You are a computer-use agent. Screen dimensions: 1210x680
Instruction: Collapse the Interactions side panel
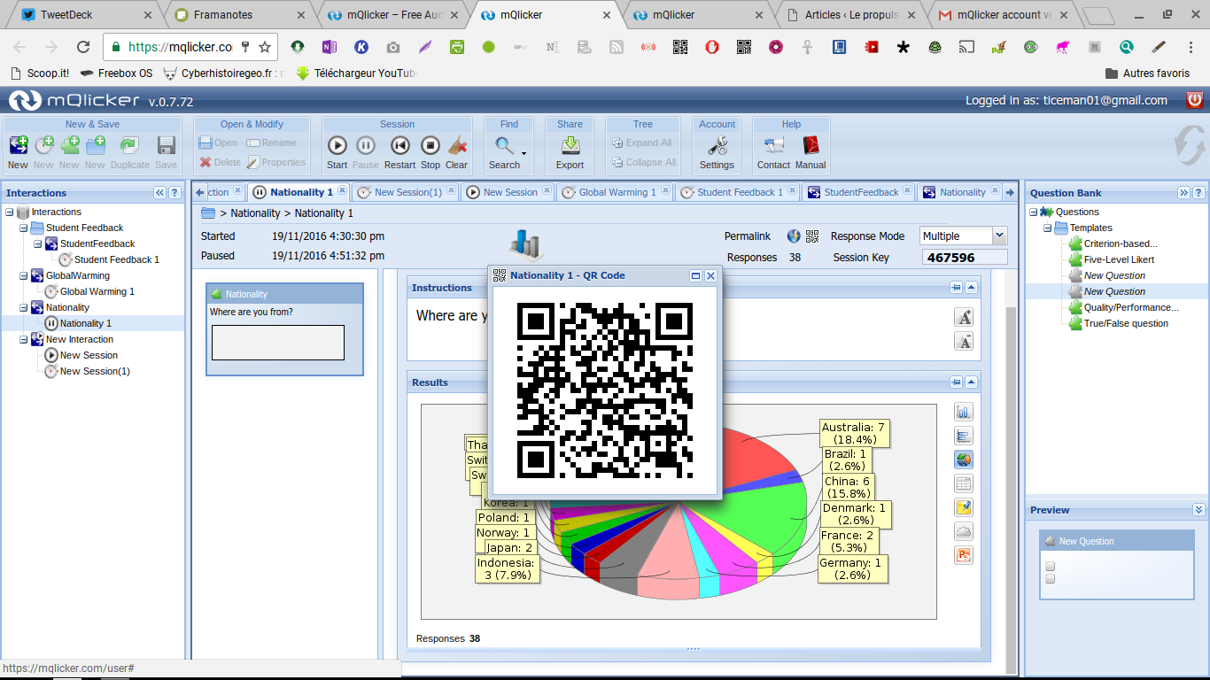point(160,193)
